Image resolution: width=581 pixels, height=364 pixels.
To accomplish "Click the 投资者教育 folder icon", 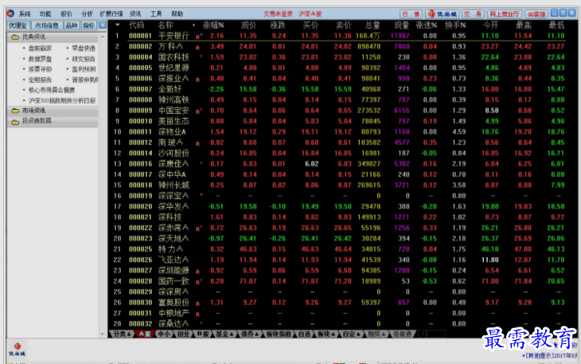I will click(14, 121).
